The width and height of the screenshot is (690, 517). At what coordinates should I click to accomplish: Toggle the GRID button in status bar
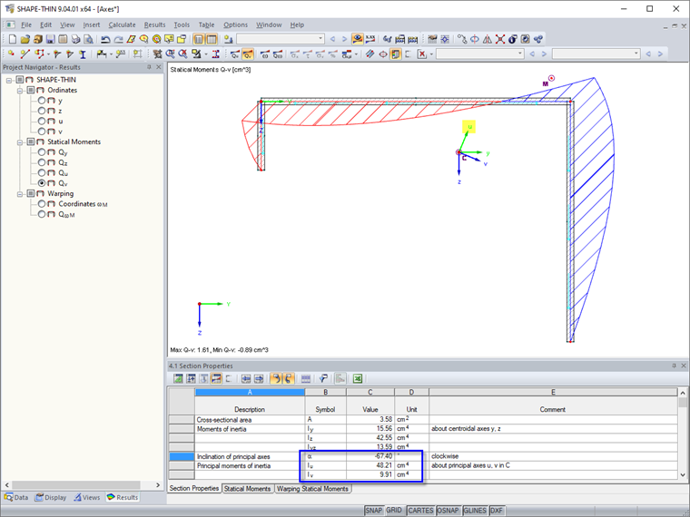394,511
